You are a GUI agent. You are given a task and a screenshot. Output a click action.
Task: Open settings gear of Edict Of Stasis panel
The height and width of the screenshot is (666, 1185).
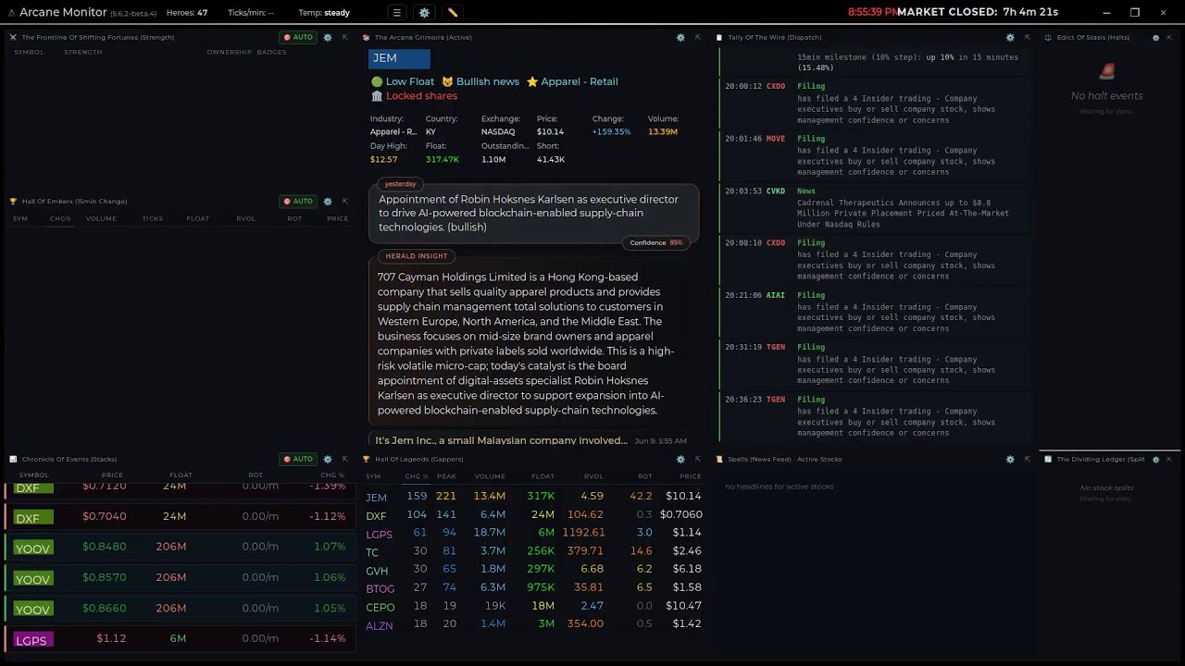[x=1155, y=37]
